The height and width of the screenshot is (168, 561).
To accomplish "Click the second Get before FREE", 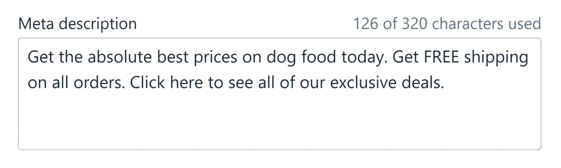I will [406, 58].
